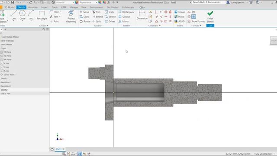Activate the Extend tool
The image size is (277, 156).
[97, 16]
